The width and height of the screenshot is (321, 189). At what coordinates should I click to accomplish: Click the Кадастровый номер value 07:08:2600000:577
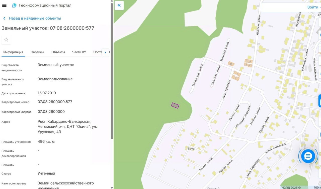[x=55, y=102]
